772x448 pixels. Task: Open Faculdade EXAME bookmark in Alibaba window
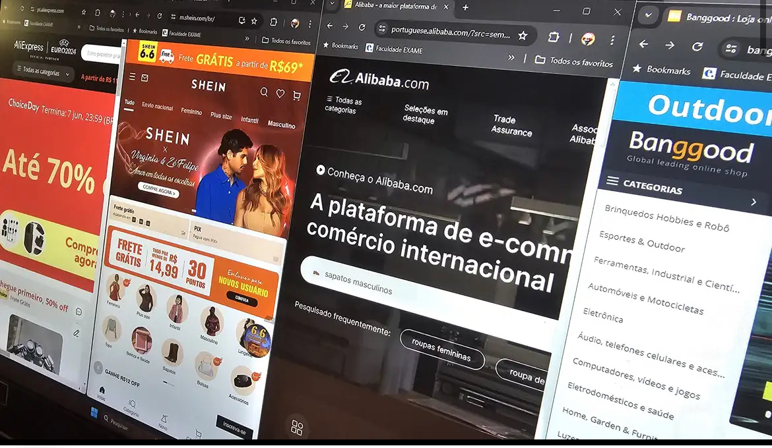[x=394, y=49]
